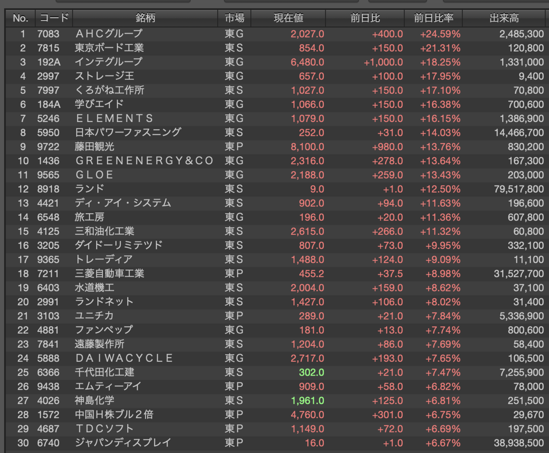Sort by the 現在値 column header
The height and width of the screenshot is (453, 549).
tap(288, 18)
